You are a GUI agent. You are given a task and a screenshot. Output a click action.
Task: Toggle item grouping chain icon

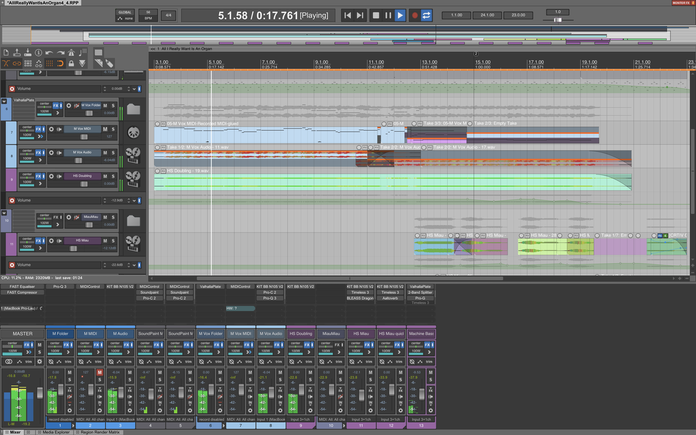[x=17, y=64]
